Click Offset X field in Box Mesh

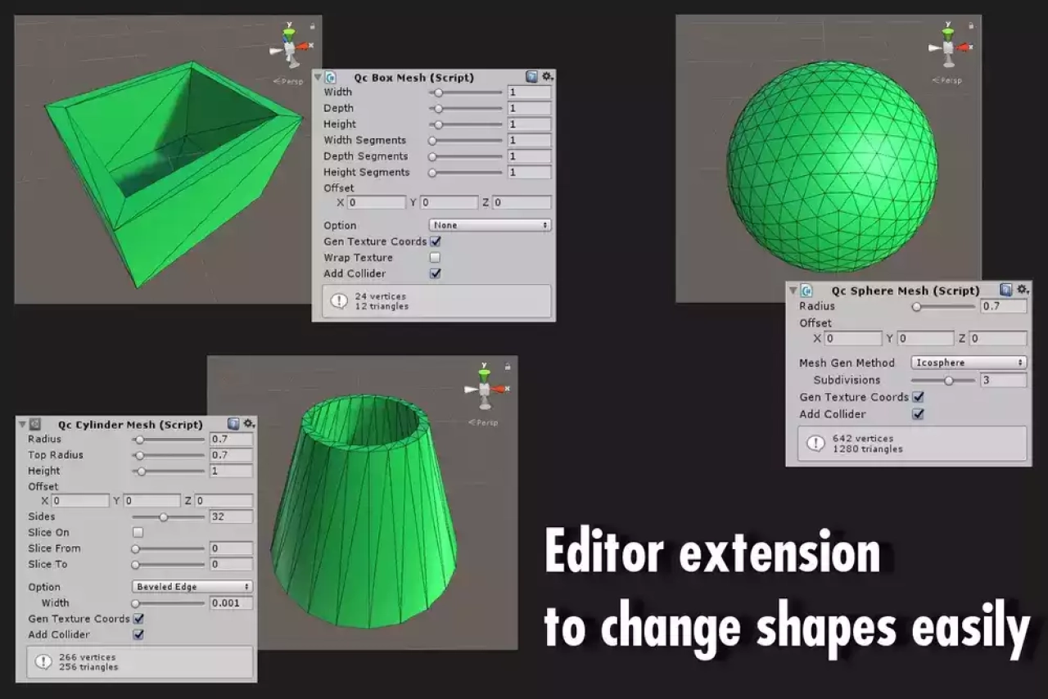(377, 202)
